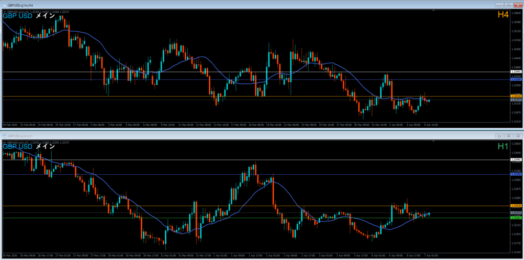This screenshot has height=260, width=524.
Task: Click the chart shift triangle atop H4 chart
Action: (433, 10)
